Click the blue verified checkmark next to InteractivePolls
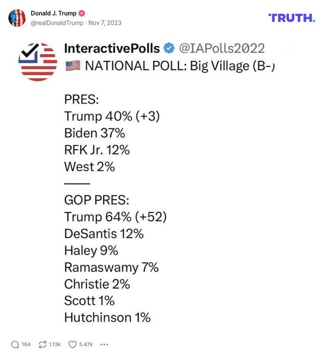324x357 pixels. tap(168, 48)
